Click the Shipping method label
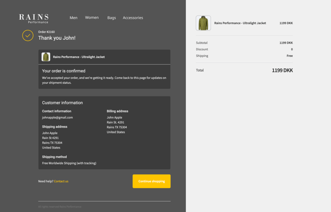The image size is (331, 212). tap(55, 157)
